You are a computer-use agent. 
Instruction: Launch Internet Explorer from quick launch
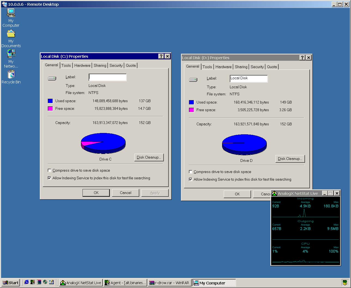click(x=26, y=282)
